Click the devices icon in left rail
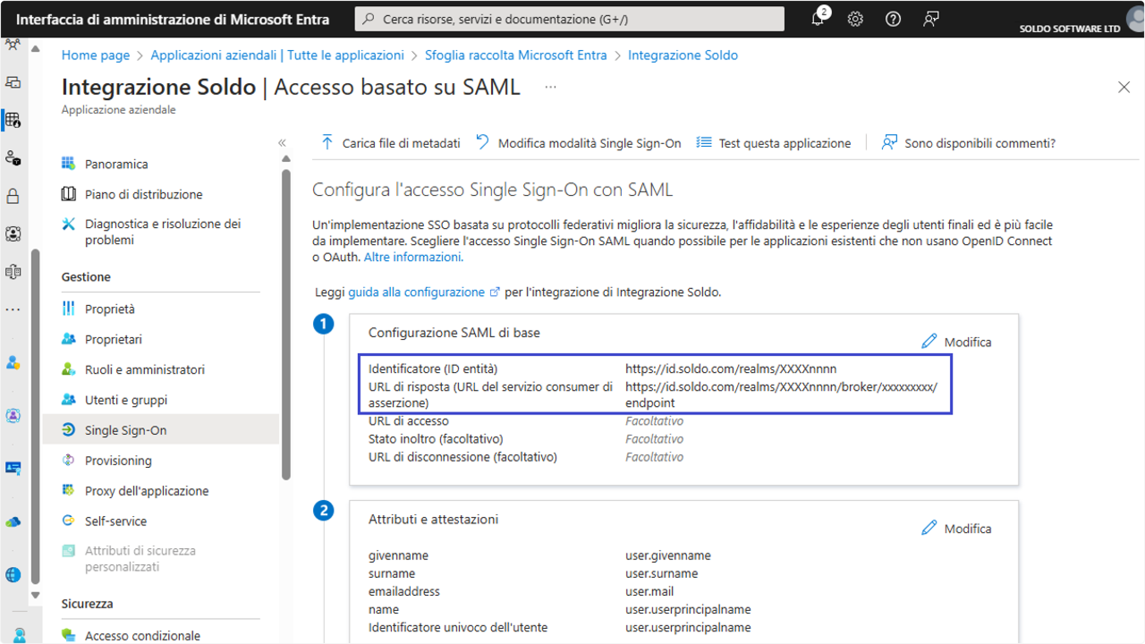Viewport: 1145px width, 644px height. [x=13, y=82]
